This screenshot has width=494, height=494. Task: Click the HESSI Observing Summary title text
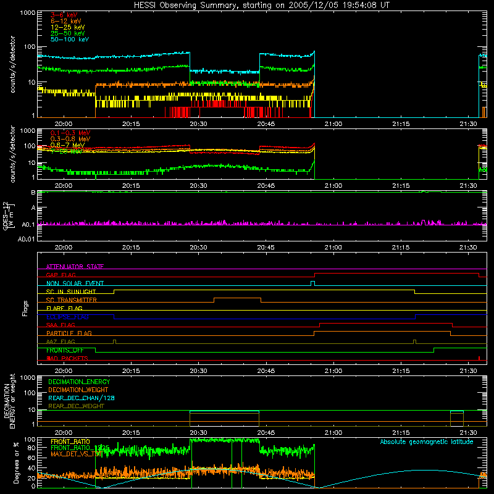click(261, 6)
